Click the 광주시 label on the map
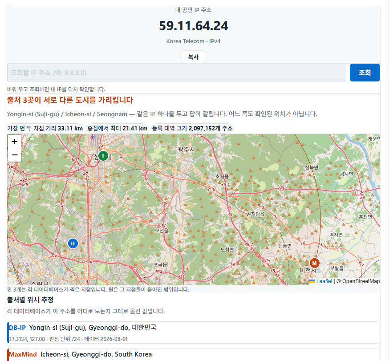 (x=186, y=150)
